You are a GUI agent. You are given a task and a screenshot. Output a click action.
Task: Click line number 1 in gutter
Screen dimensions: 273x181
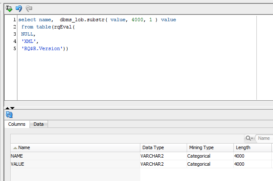[x=14, y=20]
